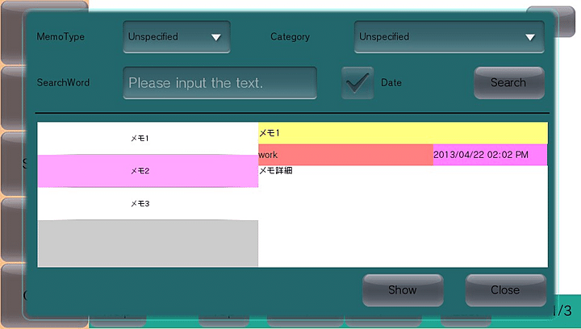Image resolution: width=581 pixels, height=329 pixels.
Task: Toggle the Date checkbox
Action: pyautogui.click(x=357, y=82)
